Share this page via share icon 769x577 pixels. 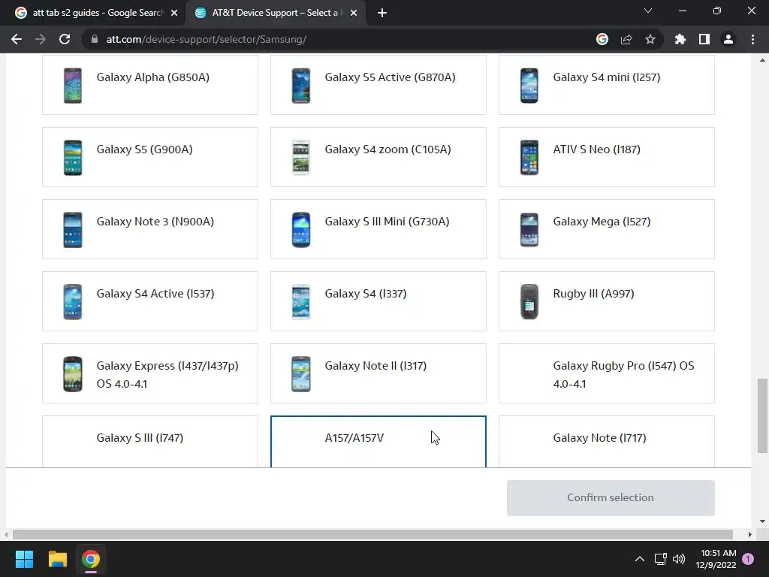626,39
